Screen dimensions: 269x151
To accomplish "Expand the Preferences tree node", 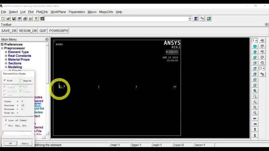I will point(2,44).
